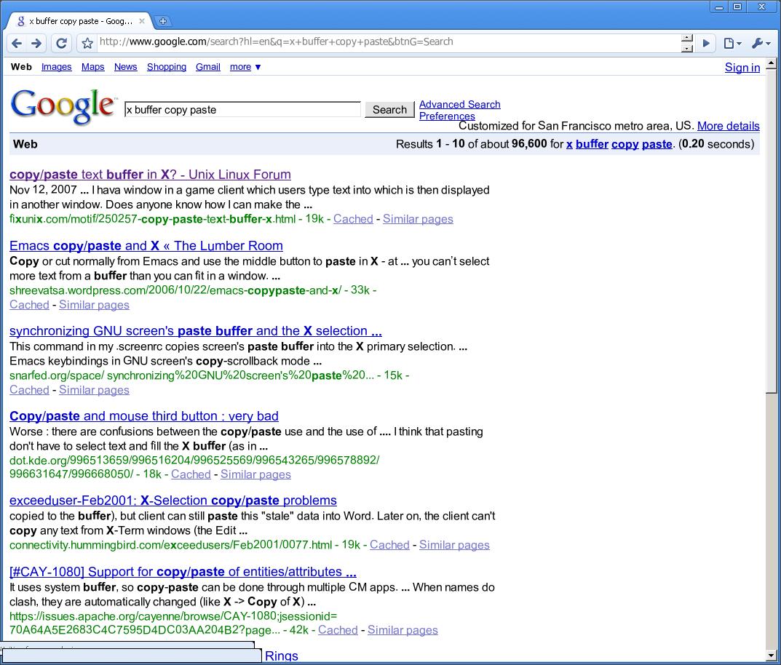781x665 pixels.
Task: Click into the Google search query box
Action: [x=242, y=110]
